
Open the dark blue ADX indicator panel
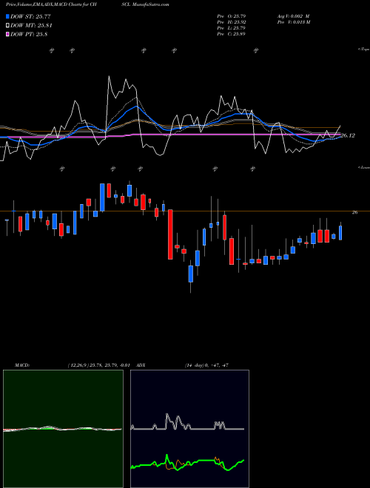point(189,429)
